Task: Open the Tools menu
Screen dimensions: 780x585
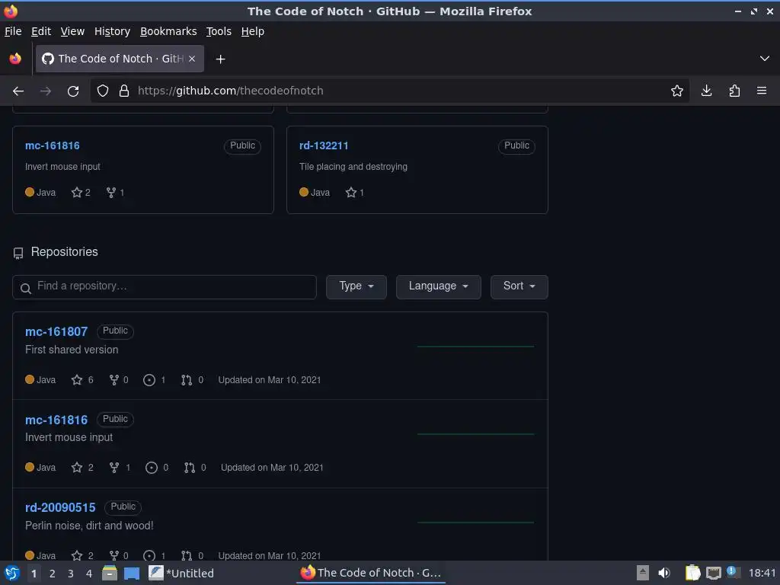Action: click(x=219, y=31)
